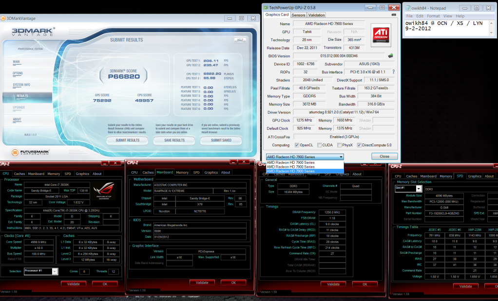Click the GPU Clock field showing 1275 MHz
Viewport: 498px width, 301px height.
coord(304,121)
